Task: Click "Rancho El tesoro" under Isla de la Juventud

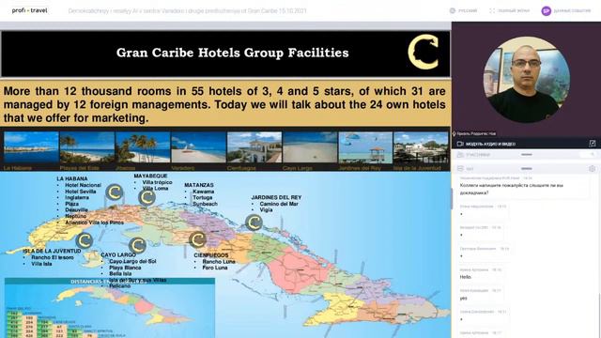Action: (x=53, y=257)
